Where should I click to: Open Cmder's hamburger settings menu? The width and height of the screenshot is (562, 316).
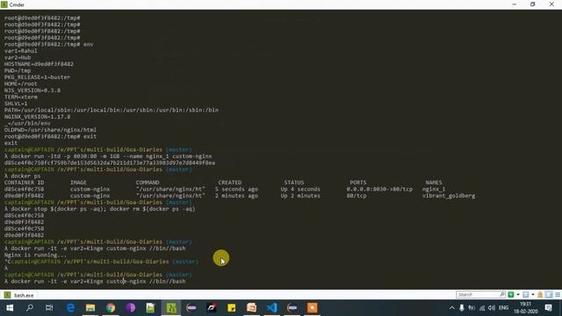tap(558, 295)
